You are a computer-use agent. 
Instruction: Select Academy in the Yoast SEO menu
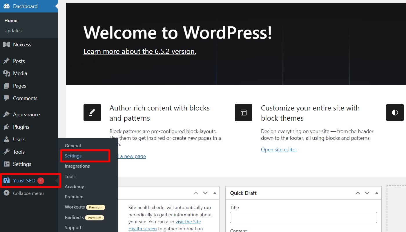[x=74, y=186]
